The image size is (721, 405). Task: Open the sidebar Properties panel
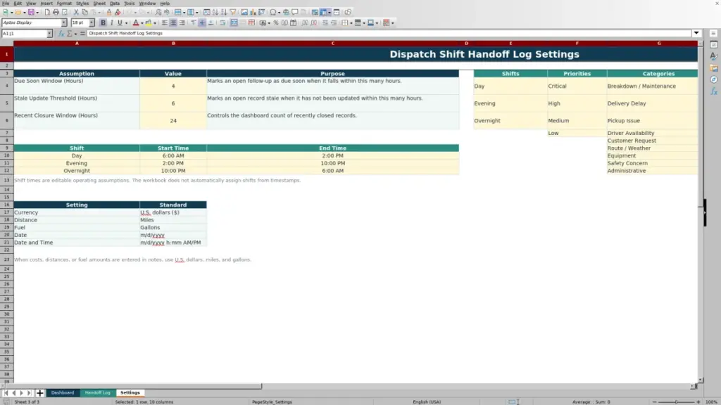coord(714,45)
